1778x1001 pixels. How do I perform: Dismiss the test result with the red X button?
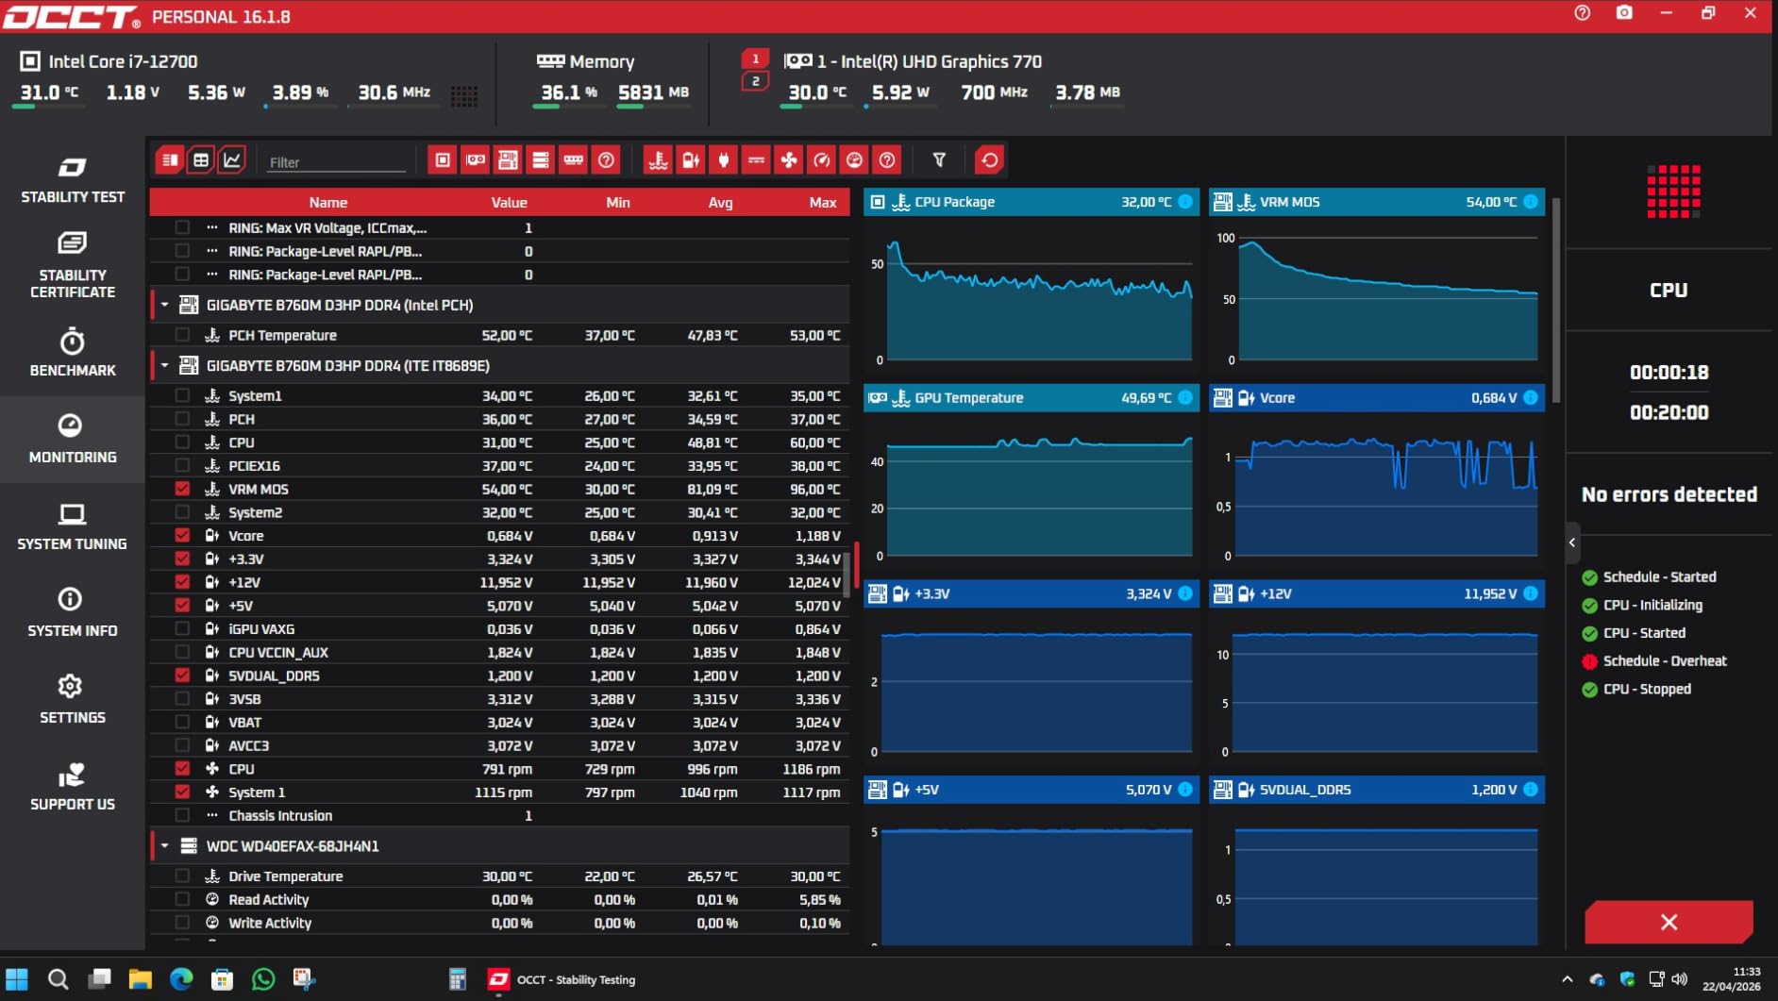click(1669, 922)
